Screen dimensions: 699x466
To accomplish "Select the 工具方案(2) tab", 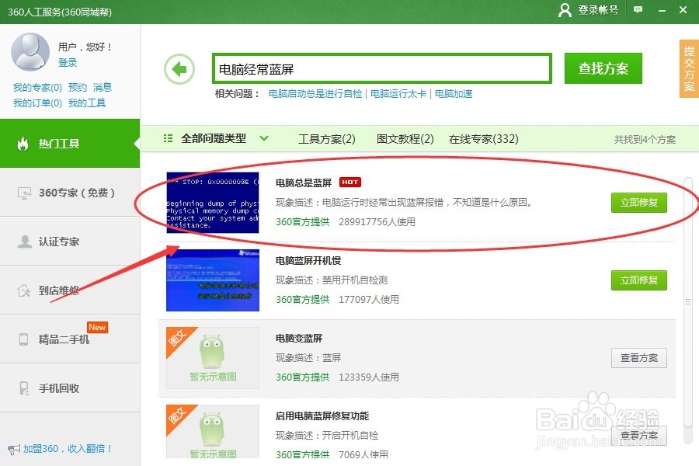I will 328,137.
